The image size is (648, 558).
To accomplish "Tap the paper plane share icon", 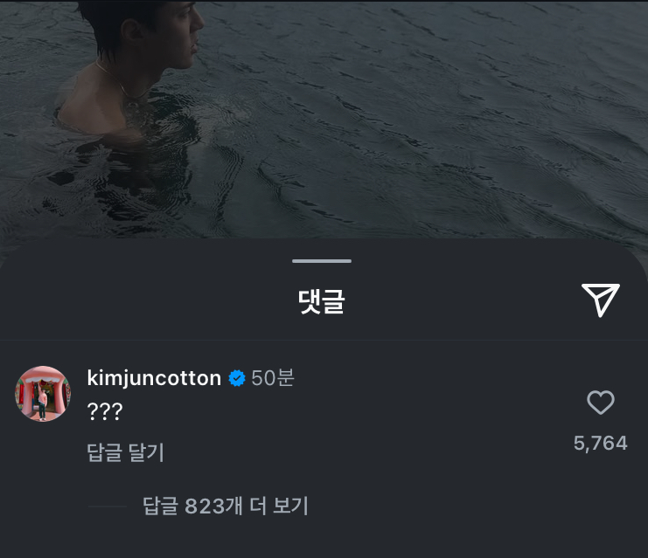I will pos(601,300).
